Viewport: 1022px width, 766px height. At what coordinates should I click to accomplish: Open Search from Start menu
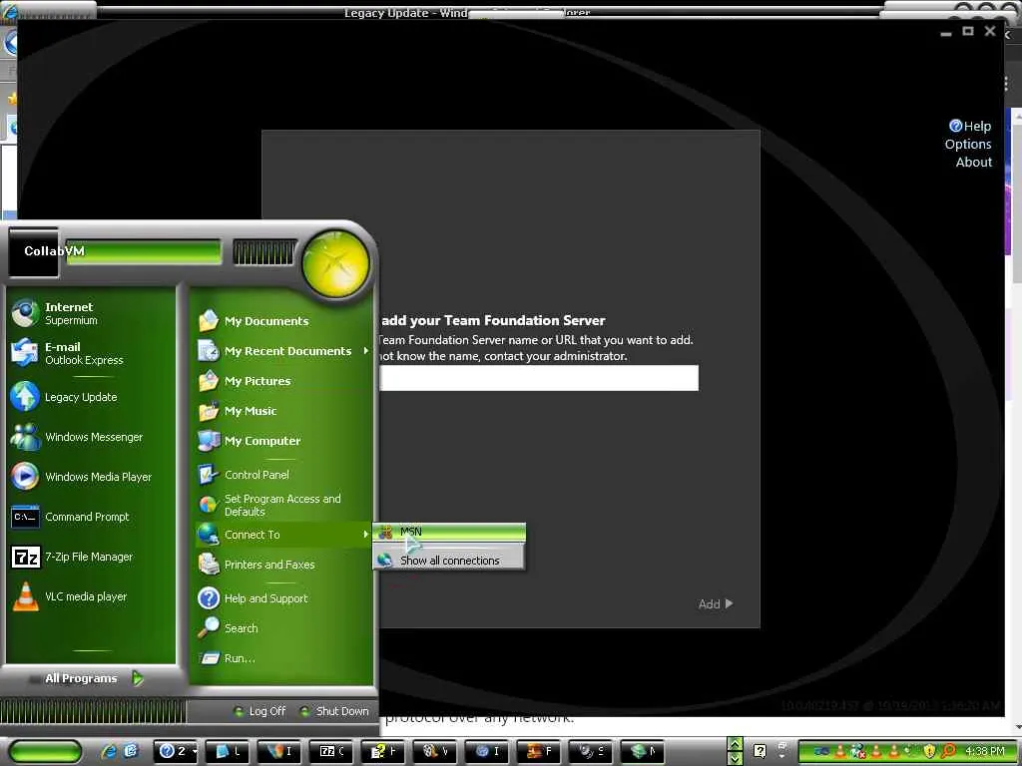(282, 628)
